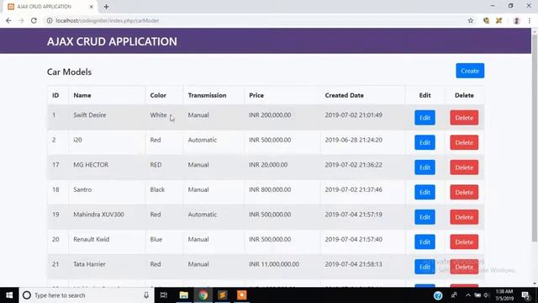Screen dimensions: 538x303
Task: Delete the i20 car entry
Action: click(464, 142)
